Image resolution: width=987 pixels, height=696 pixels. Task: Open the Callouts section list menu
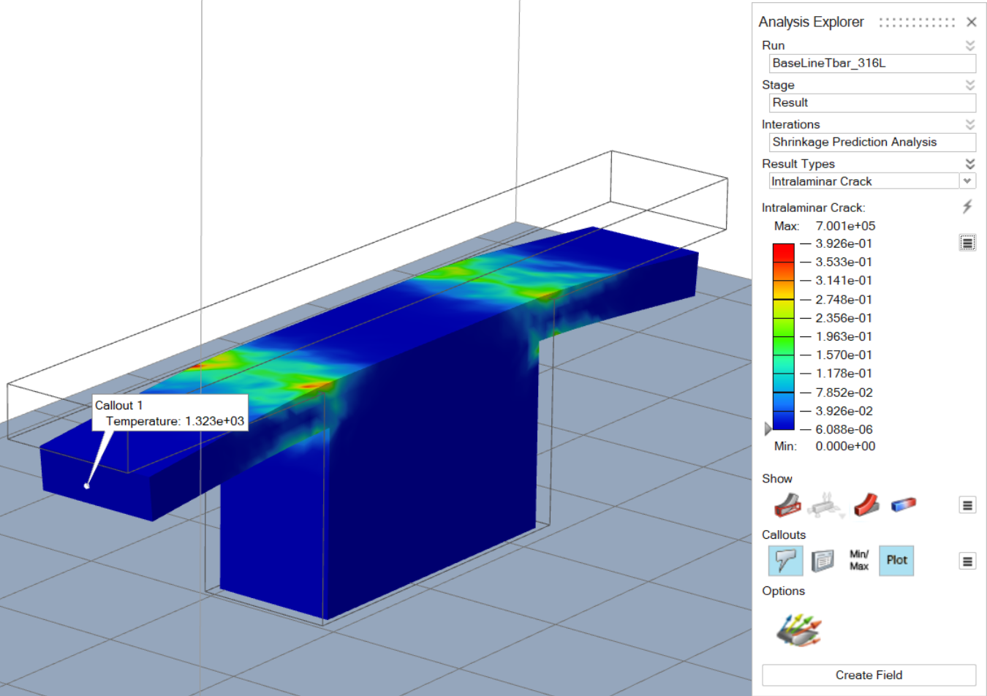(967, 561)
